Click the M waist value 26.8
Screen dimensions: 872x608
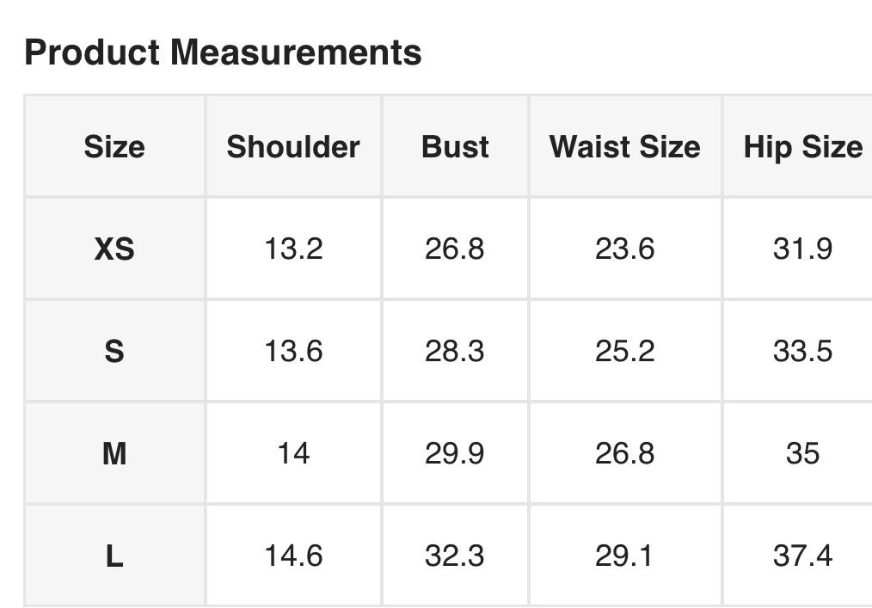pos(624,453)
